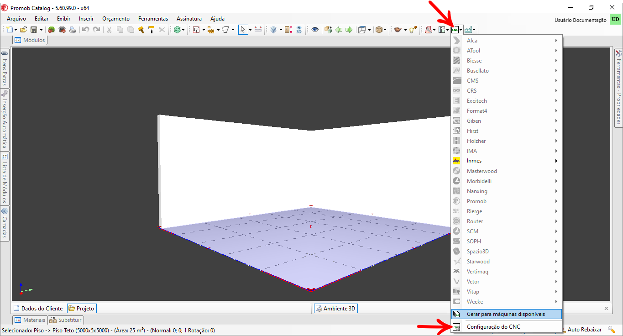Open Configuração do CNC entry
The image size is (623, 336).
(x=506, y=327)
